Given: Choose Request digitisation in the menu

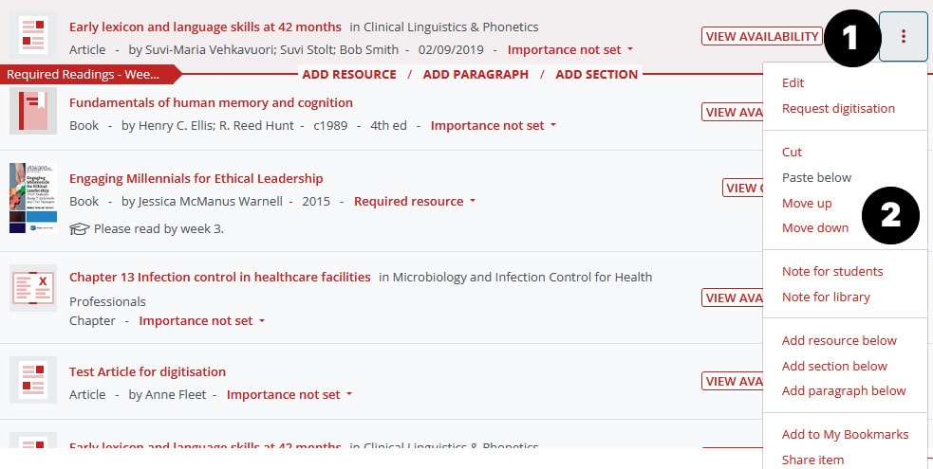Looking at the screenshot, I should click(x=838, y=109).
